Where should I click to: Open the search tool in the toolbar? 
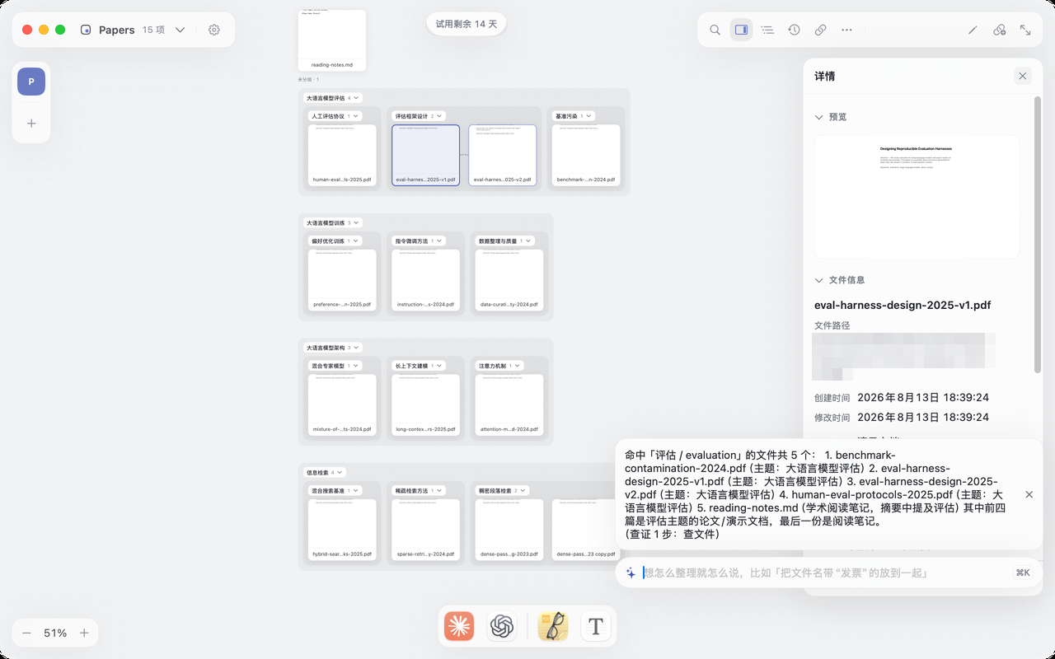pos(715,30)
